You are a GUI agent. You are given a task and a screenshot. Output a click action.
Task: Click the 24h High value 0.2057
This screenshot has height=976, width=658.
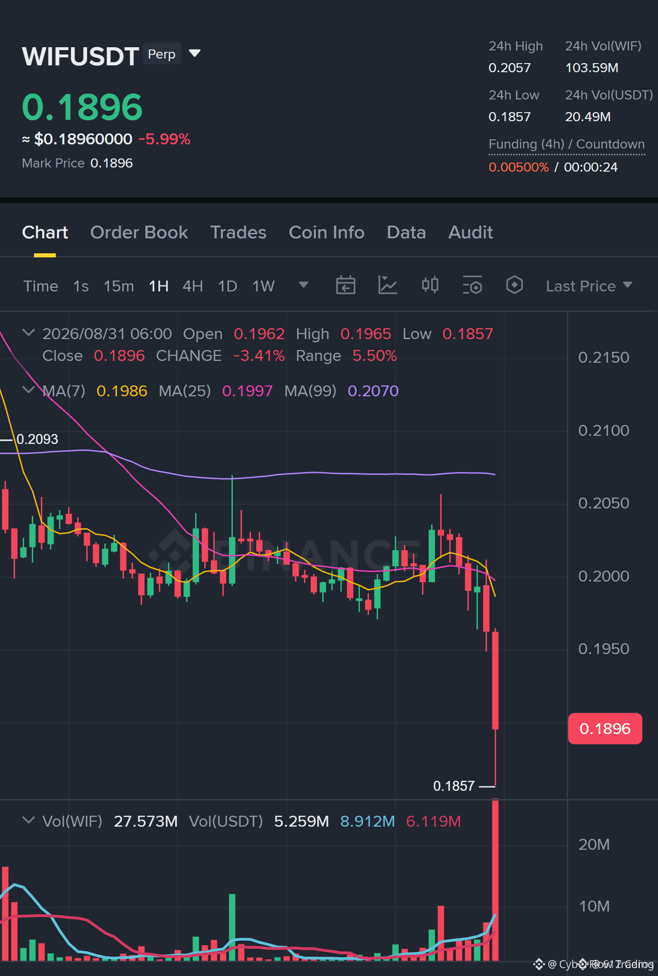click(509, 68)
